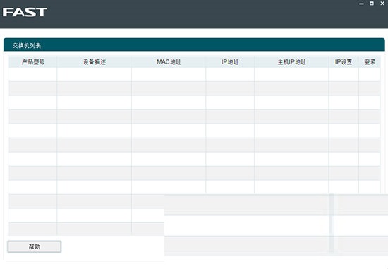
Task: Click the 登录 column header
Action: (370, 62)
